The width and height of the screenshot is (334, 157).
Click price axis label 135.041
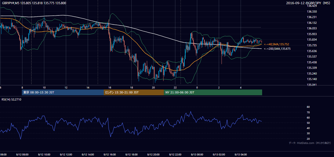(x=312, y=85)
